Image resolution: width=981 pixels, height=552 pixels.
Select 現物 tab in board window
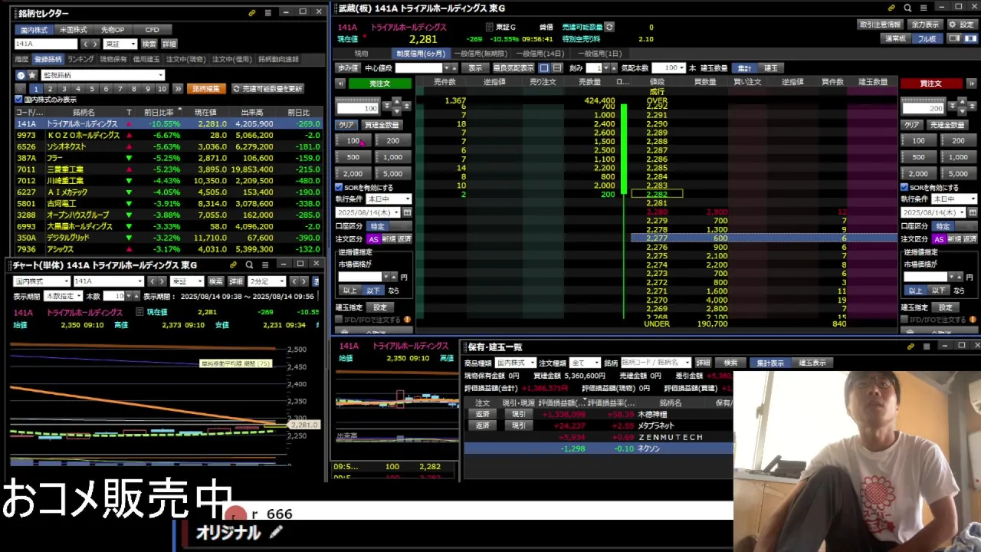coord(361,54)
